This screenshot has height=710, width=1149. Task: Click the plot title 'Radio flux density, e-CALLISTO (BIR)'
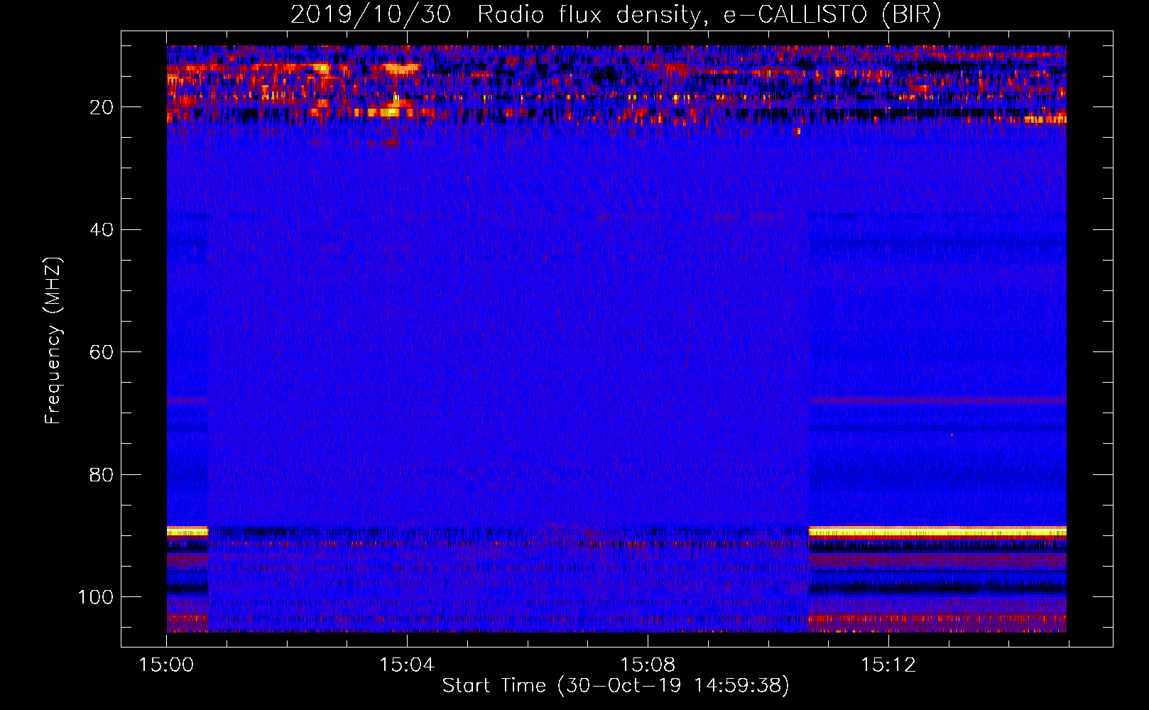tap(709, 14)
